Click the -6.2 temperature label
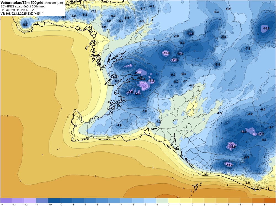Viewport: 276px width, 206px height. (x=84, y=15)
